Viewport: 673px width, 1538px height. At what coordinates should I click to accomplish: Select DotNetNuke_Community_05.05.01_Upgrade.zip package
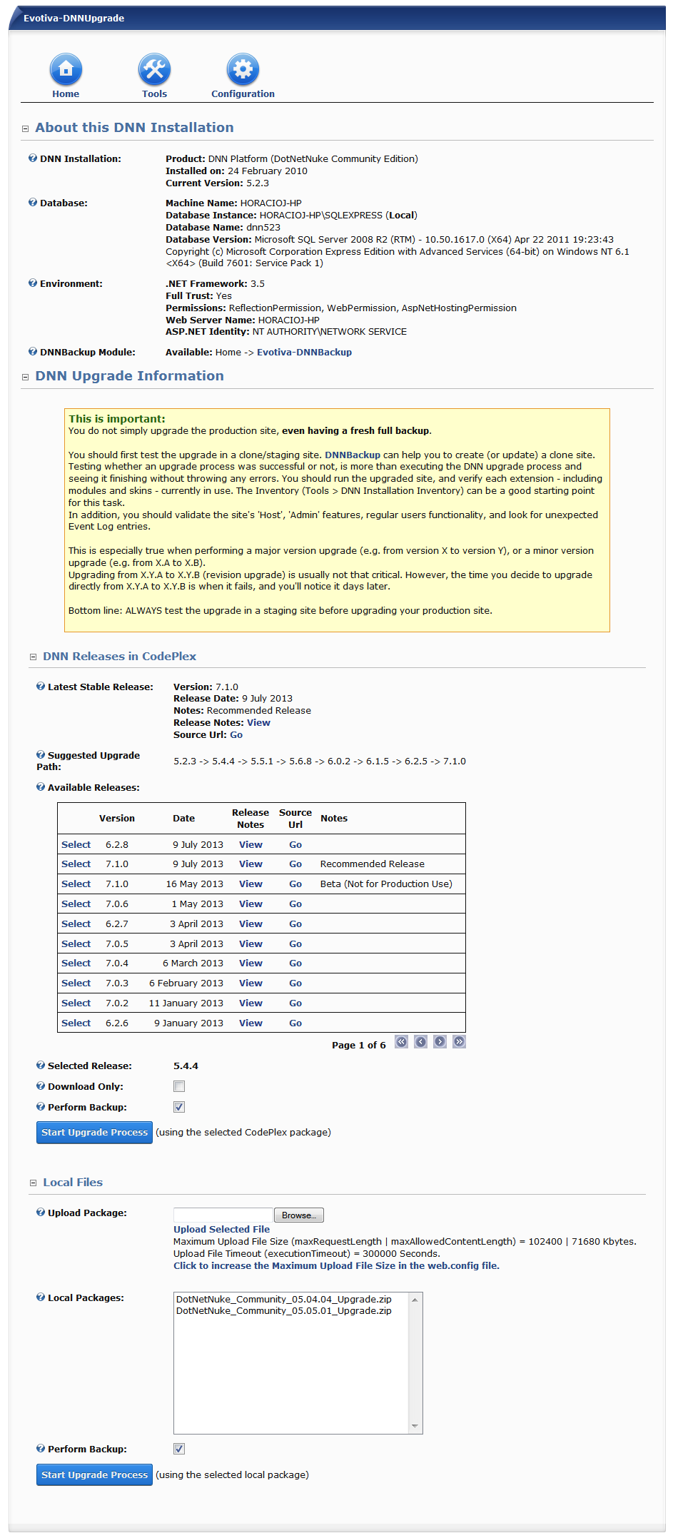click(x=284, y=1310)
